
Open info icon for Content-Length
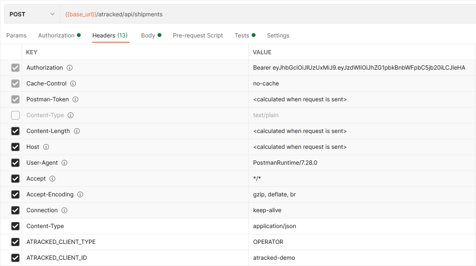[77, 131]
